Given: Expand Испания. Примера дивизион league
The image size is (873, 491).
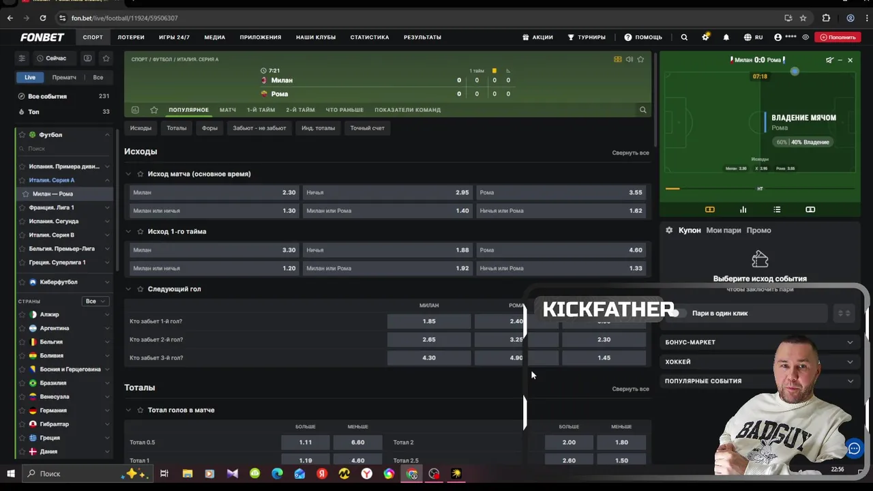Looking at the screenshot, I should [107, 166].
